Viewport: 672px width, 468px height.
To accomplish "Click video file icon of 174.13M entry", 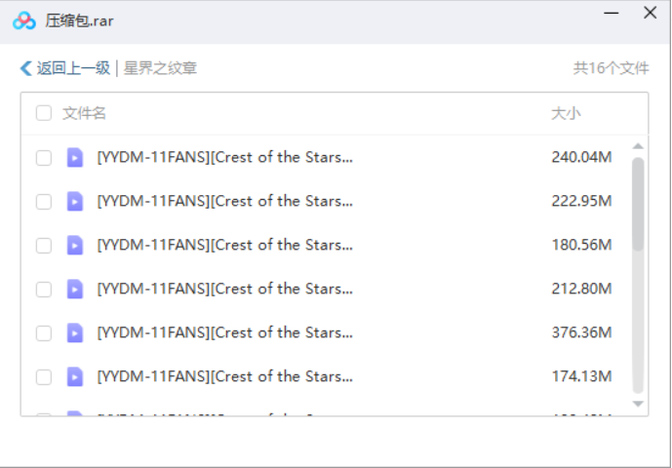I will pyautogui.click(x=74, y=376).
